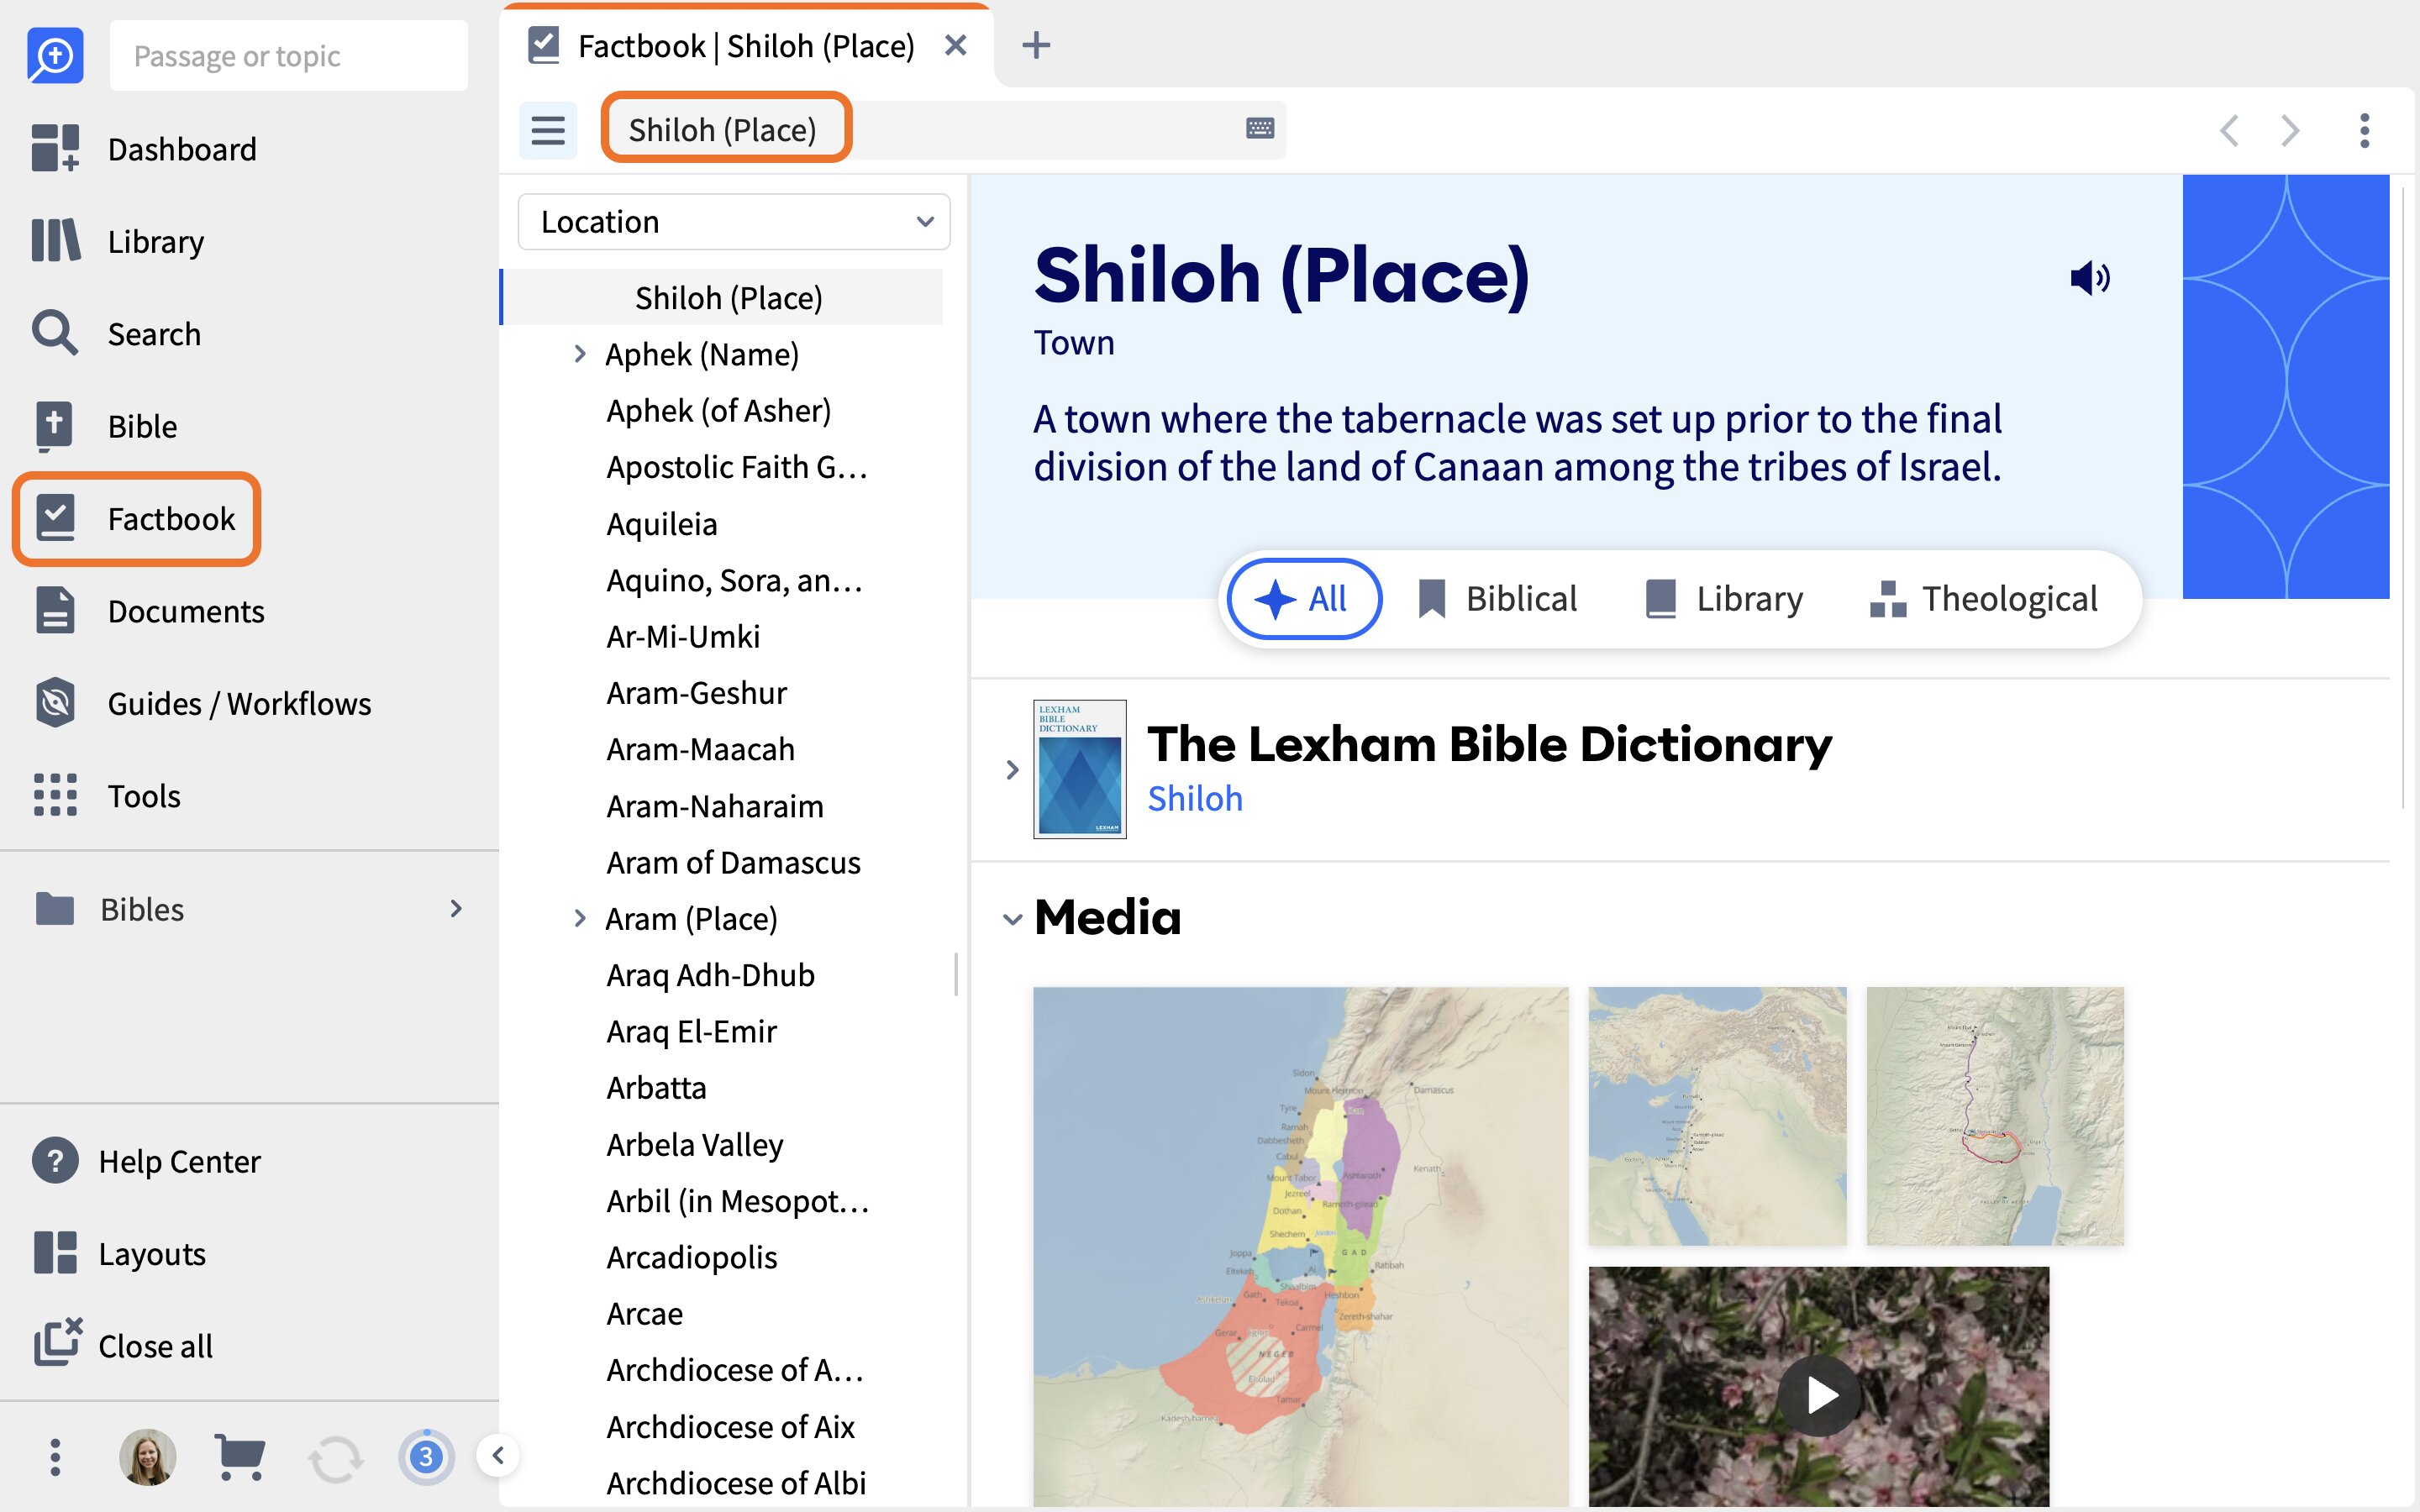Select the Library filter
Viewport: 2420px width, 1512px height.
(x=1724, y=599)
